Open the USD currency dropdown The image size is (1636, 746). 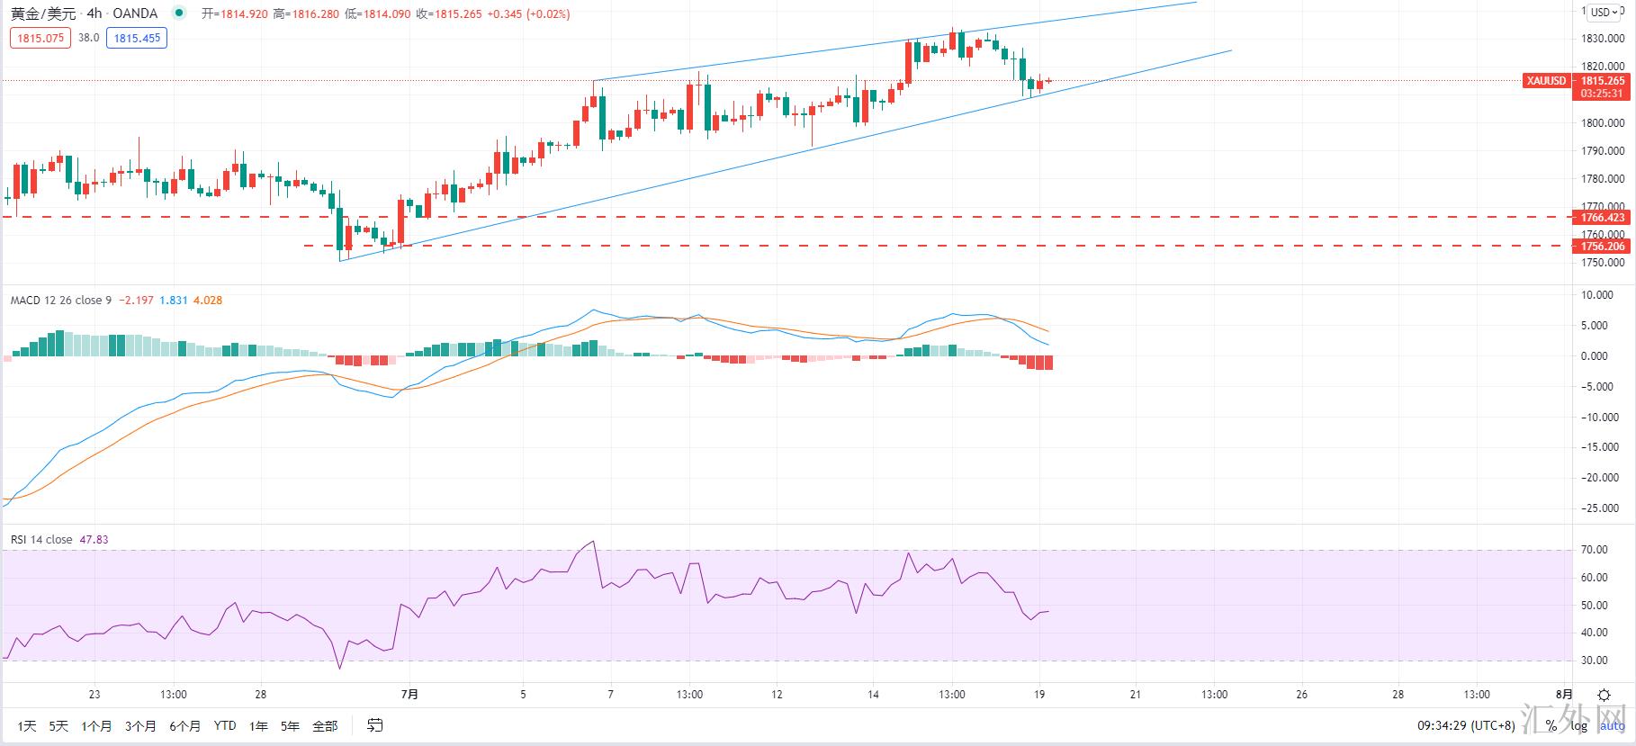1604,13
